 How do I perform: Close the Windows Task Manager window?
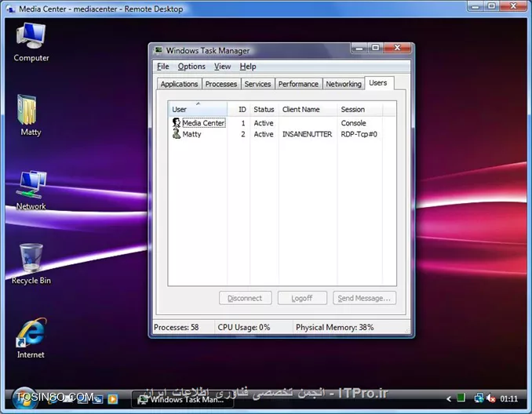tap(397, 48)
